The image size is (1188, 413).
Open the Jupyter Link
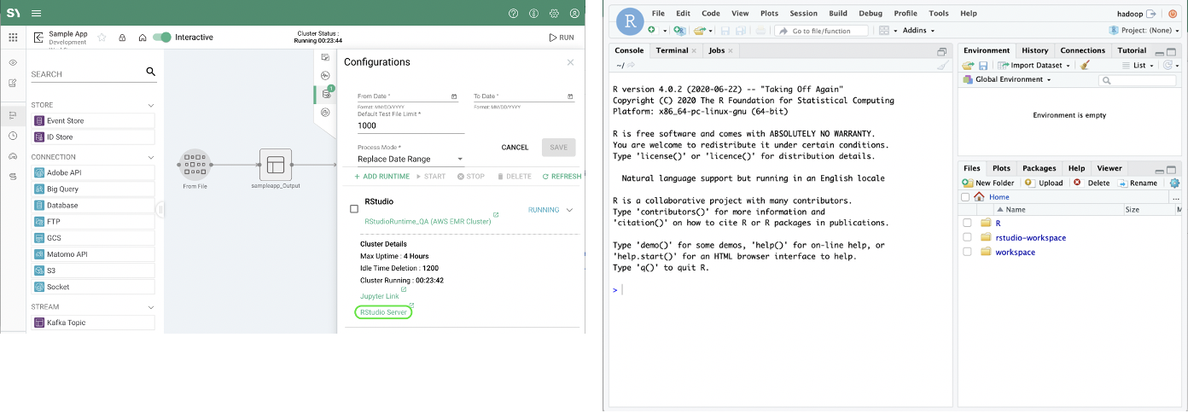pyautogui.click(x=379, y=296)
